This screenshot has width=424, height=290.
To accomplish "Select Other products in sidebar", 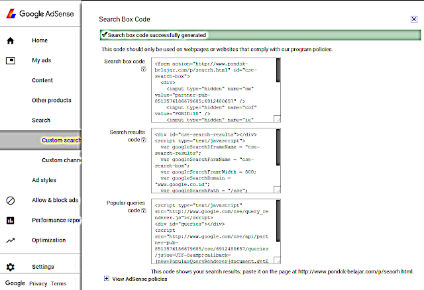I will point(52,100).
